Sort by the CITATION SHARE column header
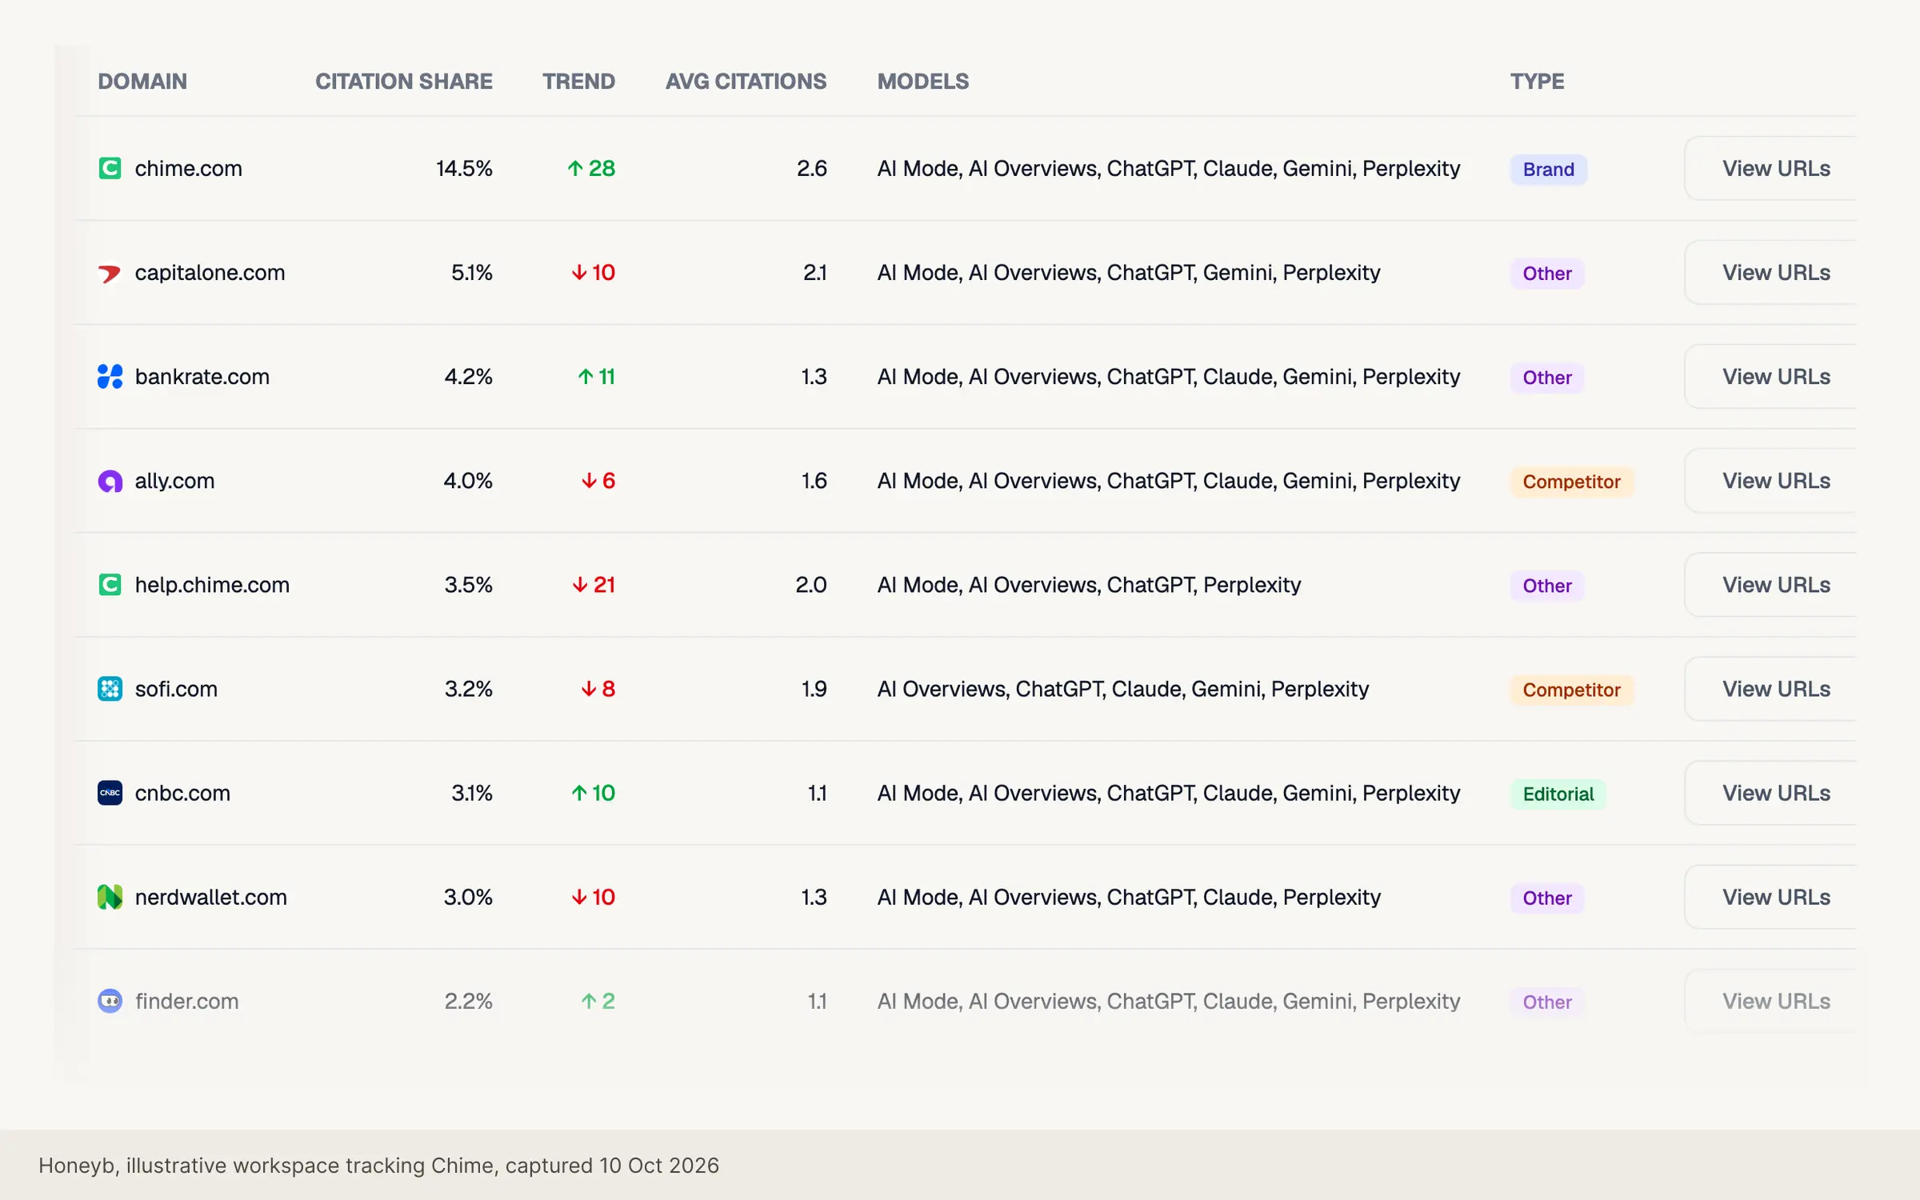The width and height of the screenshot is (1920, 1200). 404,82
